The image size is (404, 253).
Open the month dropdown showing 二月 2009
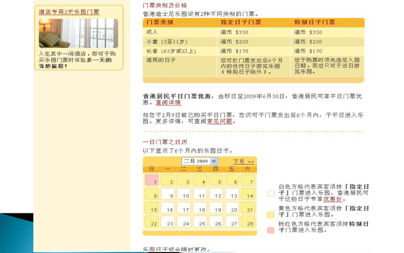[x=200, y=161]
